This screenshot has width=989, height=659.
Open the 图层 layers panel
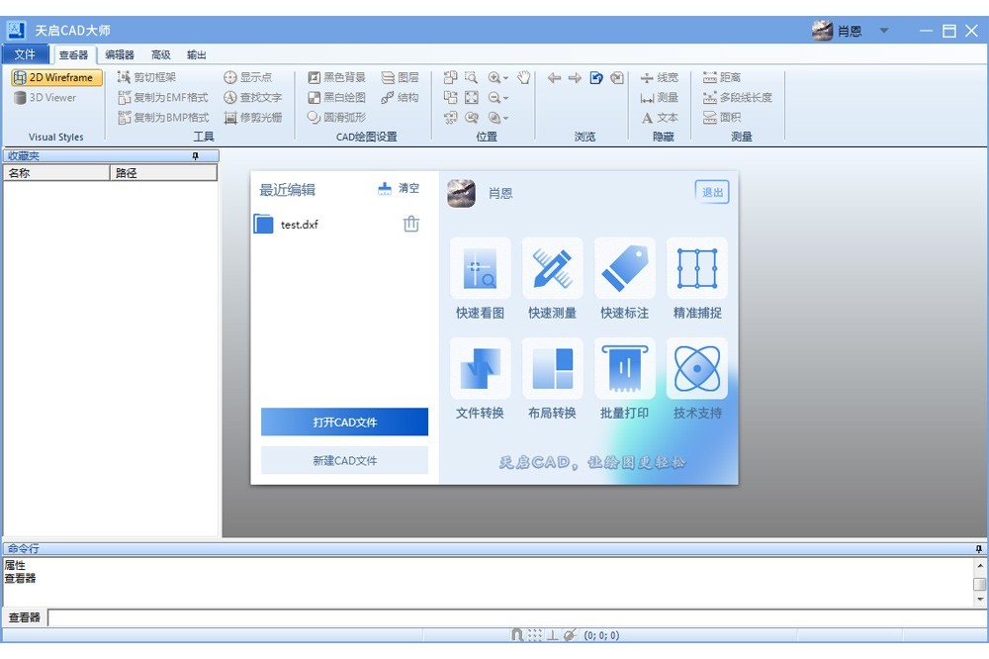pyautogui.click(x=400, y=77)
